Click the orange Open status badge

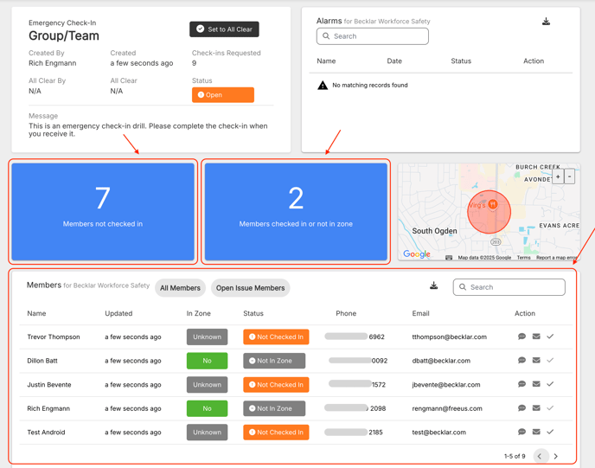(x=223, y=95)
